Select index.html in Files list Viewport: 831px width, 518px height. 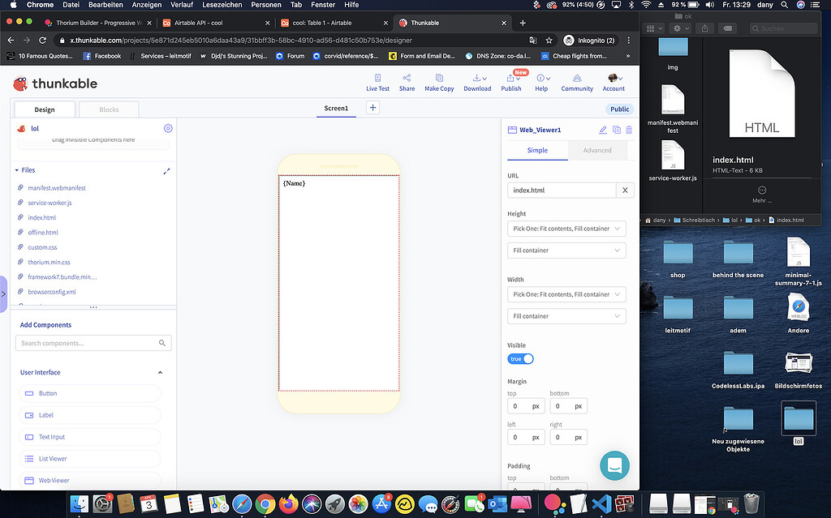point(41,217)
